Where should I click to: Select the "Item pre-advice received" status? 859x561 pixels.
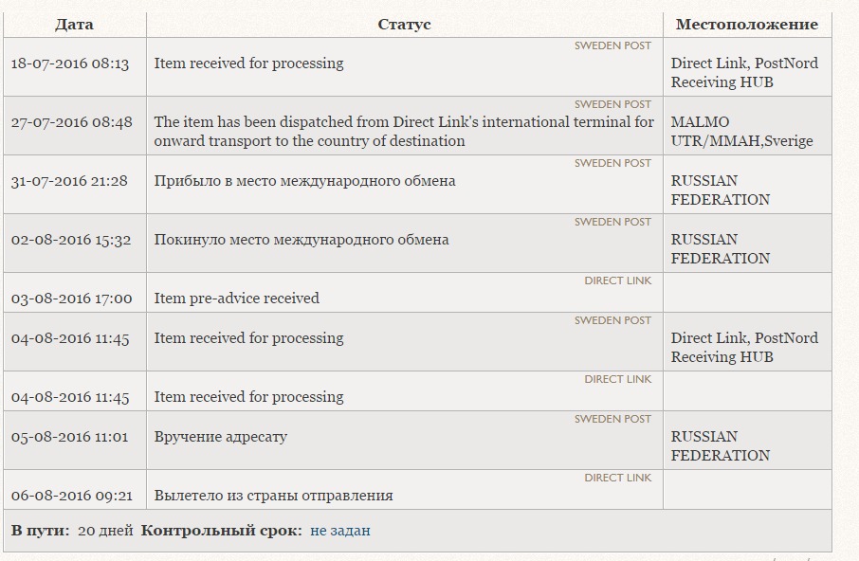click(236, 299)
